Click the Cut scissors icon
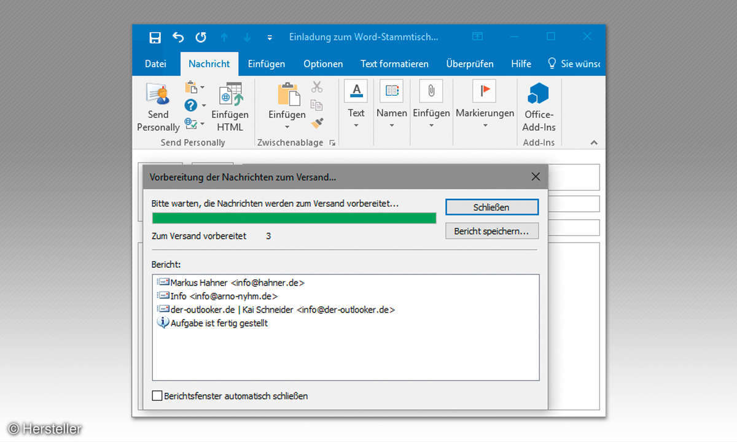 coord(317,87)
